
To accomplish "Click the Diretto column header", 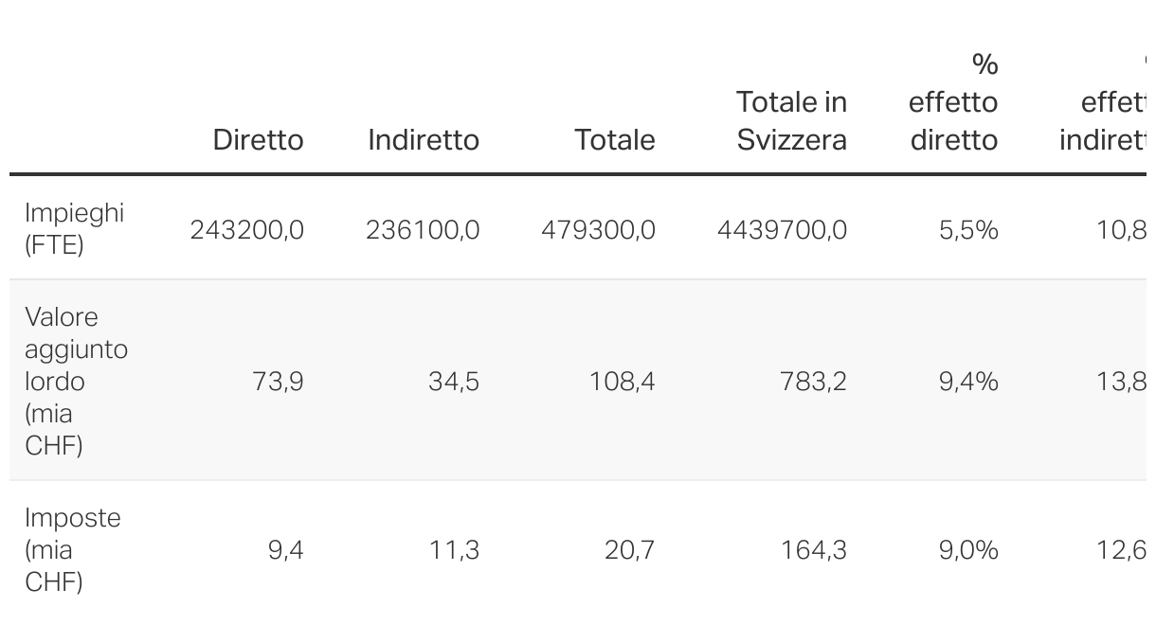I will click(258, 140).
